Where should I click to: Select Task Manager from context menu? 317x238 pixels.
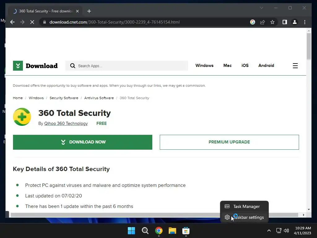pos(244,206)
